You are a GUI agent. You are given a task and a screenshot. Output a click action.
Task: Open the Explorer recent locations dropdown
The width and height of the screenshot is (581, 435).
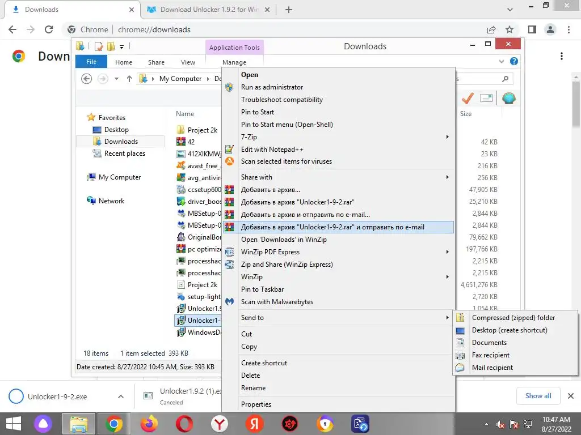click(x=116, y=79)
